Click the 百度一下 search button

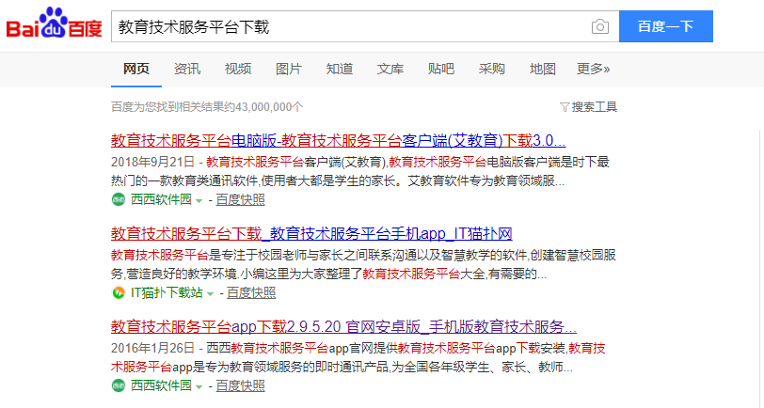tap(666, 26)
